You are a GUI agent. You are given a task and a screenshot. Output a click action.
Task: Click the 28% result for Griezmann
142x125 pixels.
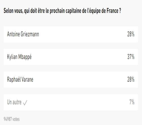click(131, 34)
